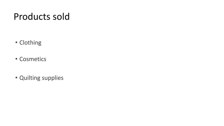Viewport: 224px width, 126px height.
Task: Click the word "sold" in the title
Action: [x=61, y=16]
